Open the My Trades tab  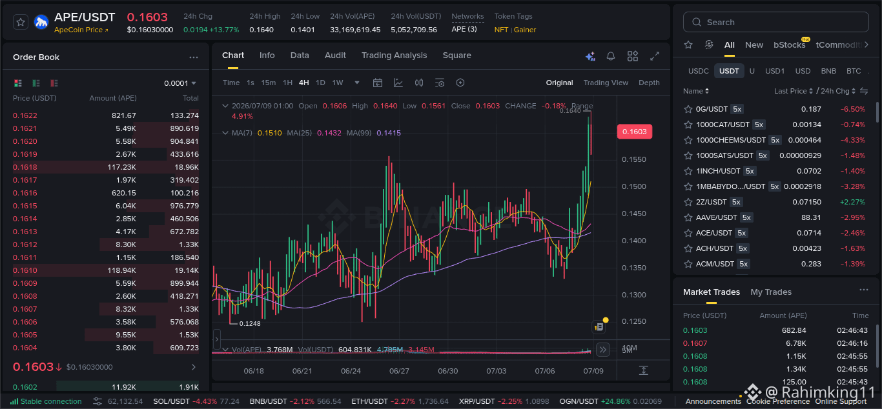pyautogui.click(x=771, y=292)
